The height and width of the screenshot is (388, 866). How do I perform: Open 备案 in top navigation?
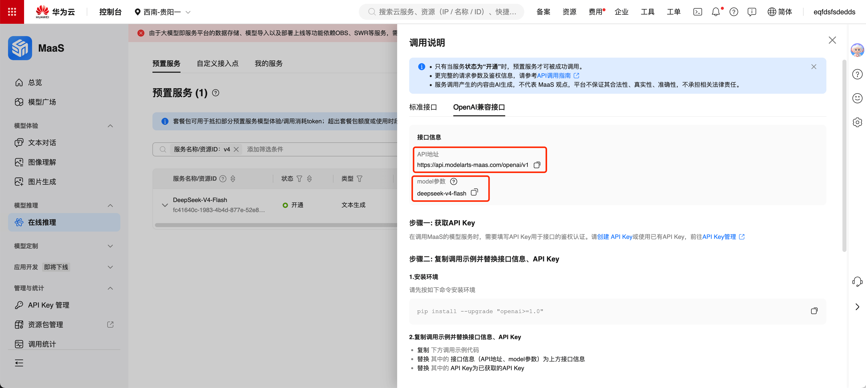click(x=543, y=12)
